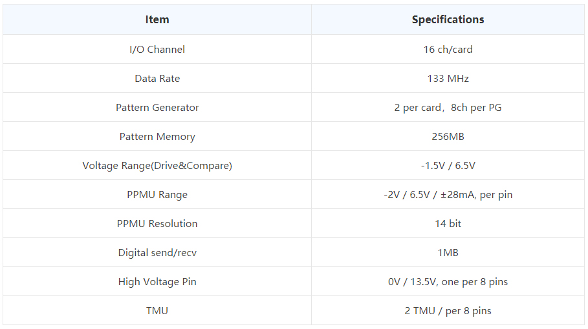Click the 1MB specification value
This screenshot has width=588, height=329.
[448, 253]
